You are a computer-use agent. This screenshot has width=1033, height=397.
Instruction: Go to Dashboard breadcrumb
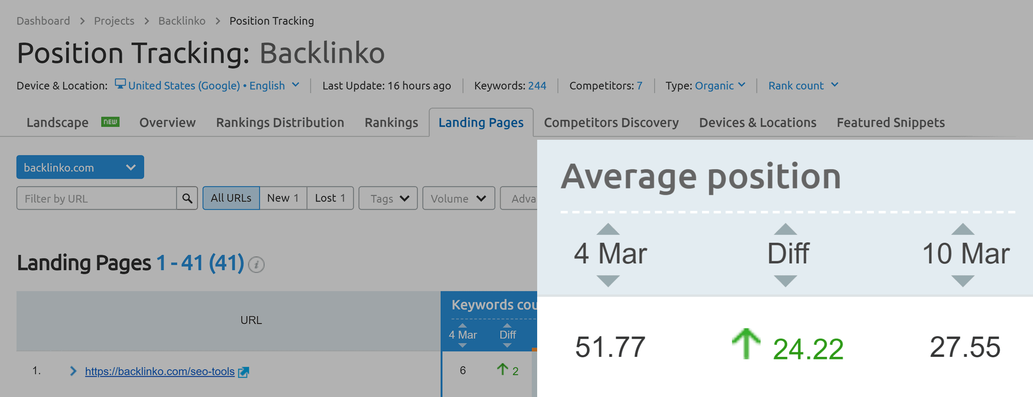point(43,21)
